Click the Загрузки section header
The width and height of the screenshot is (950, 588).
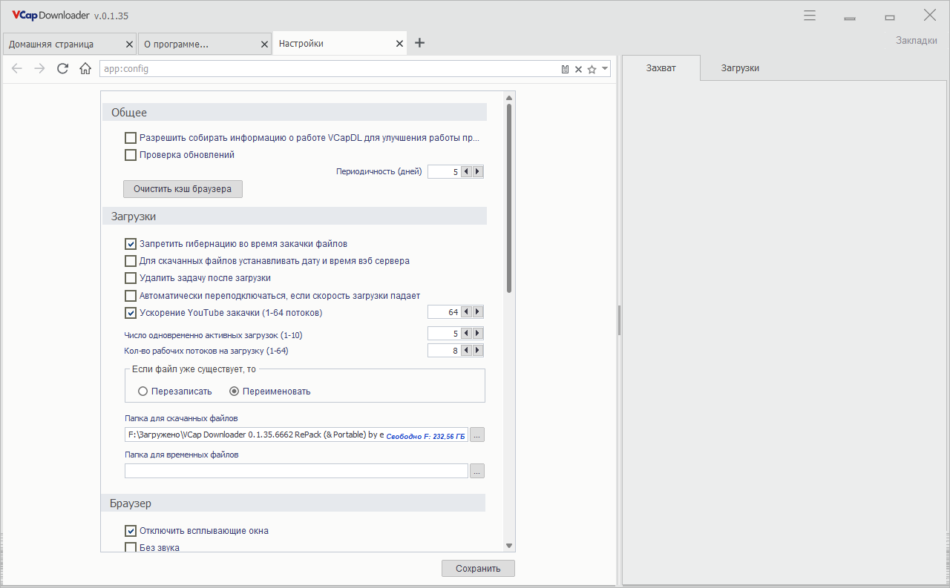294,217
